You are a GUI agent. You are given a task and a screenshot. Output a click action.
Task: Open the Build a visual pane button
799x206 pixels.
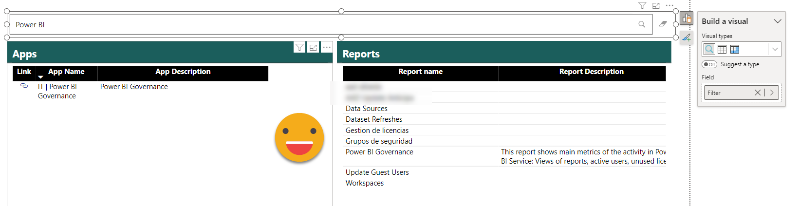click(x=687, y=19)
